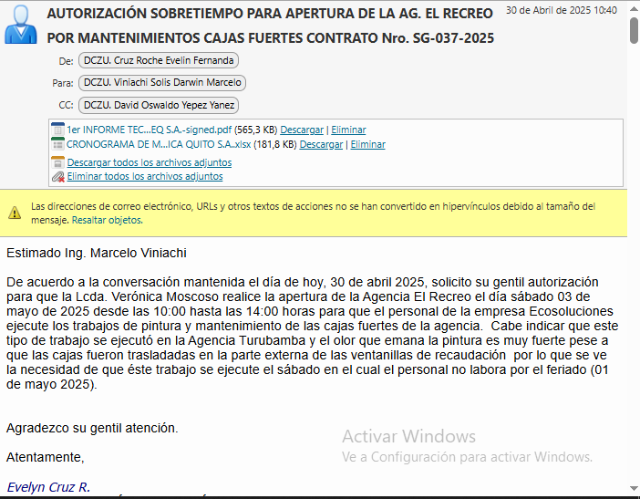The width and height of the screenshot is (640, 499).
Task: Click Descargar for the xlsx attachment
Action: pos(321,144)
